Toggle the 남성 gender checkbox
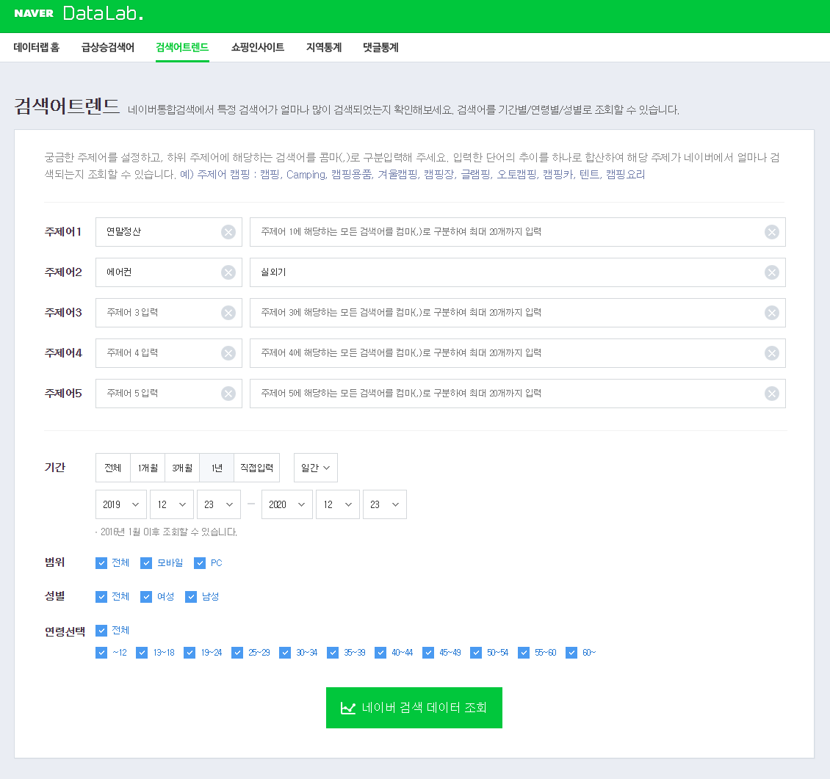 click(191, 597)
